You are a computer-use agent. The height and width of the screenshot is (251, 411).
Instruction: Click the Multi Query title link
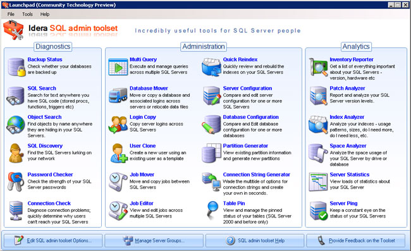coord(143,59)
